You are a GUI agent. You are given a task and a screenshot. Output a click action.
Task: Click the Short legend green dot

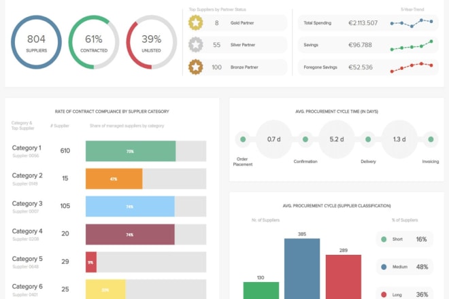coord(384,239)
